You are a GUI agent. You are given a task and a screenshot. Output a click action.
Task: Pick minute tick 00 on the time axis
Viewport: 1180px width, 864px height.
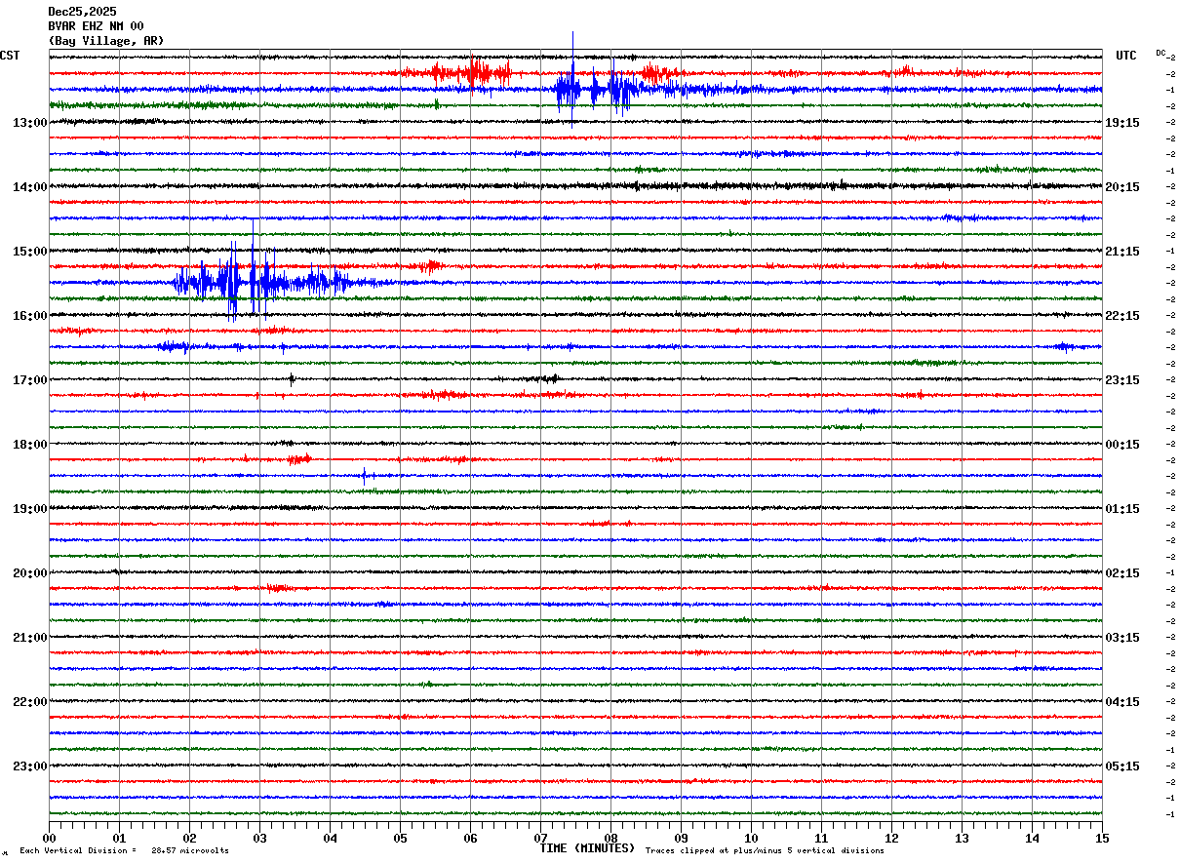(49, 838)
